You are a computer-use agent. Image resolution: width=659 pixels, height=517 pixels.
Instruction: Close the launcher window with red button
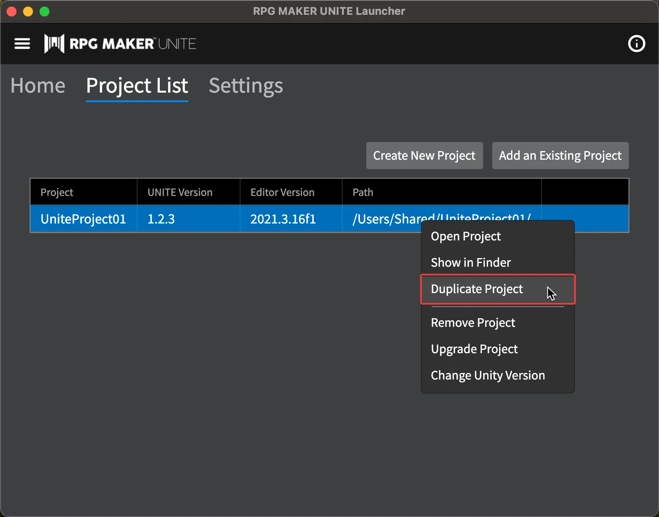(x=12, y=12)
